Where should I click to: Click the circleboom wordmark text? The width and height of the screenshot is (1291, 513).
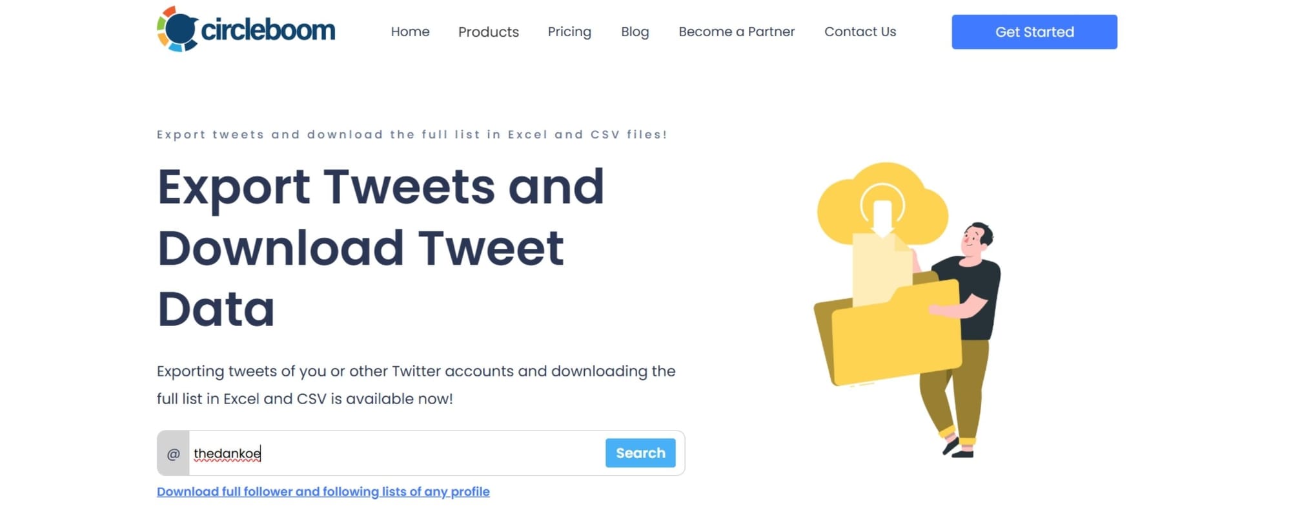268,30
